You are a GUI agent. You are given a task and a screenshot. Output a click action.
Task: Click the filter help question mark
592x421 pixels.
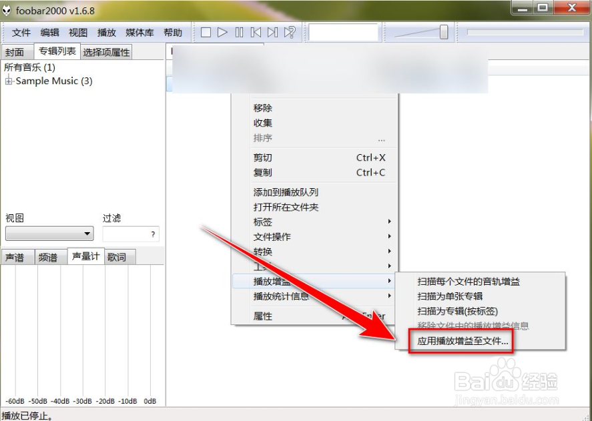point(153,234)
